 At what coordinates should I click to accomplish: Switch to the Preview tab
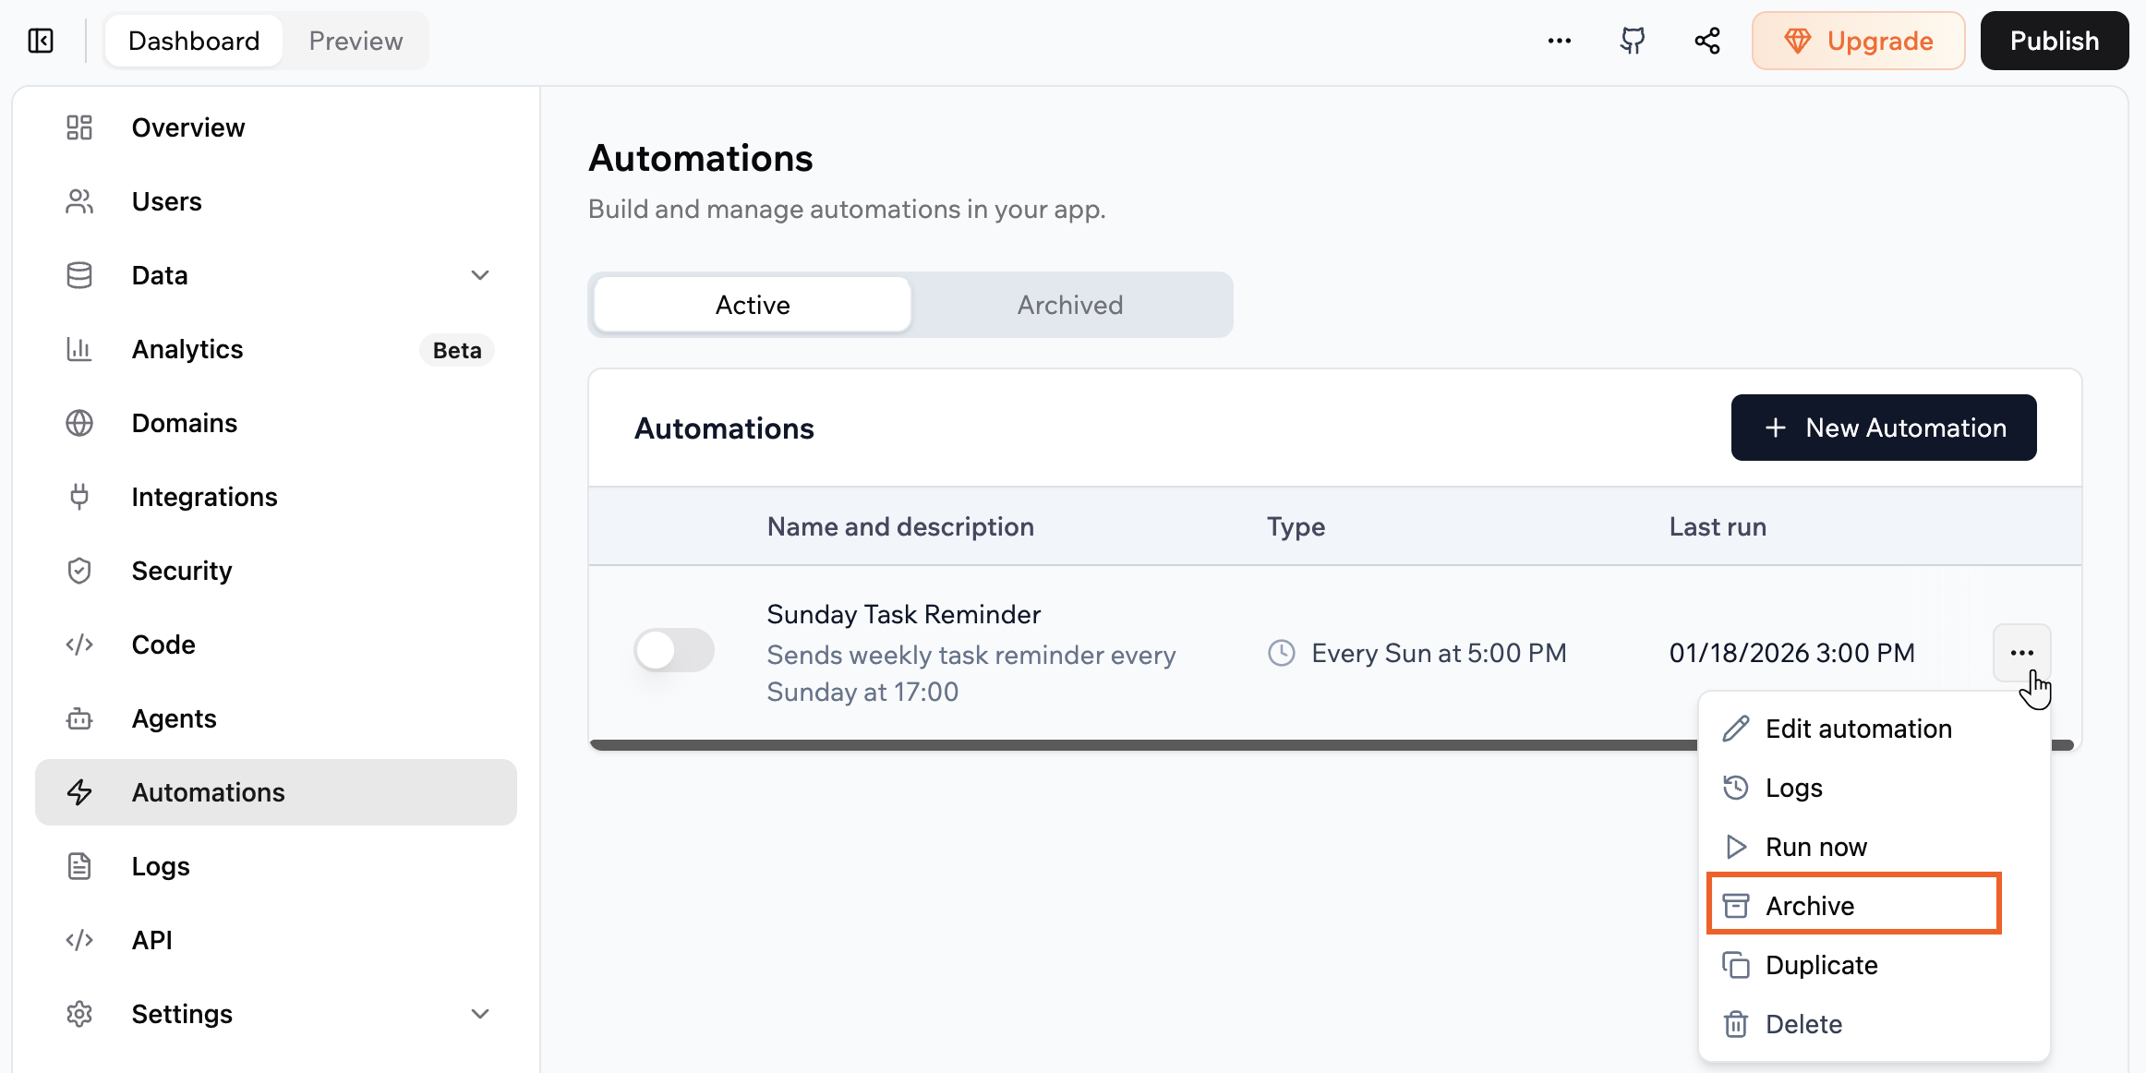(x=355, y=41)
